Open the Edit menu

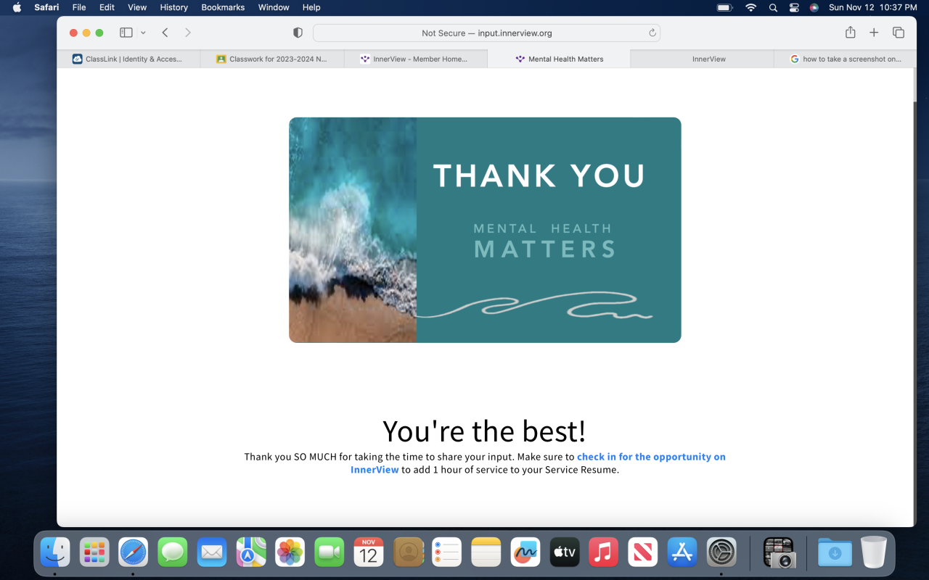coord(107,7)
